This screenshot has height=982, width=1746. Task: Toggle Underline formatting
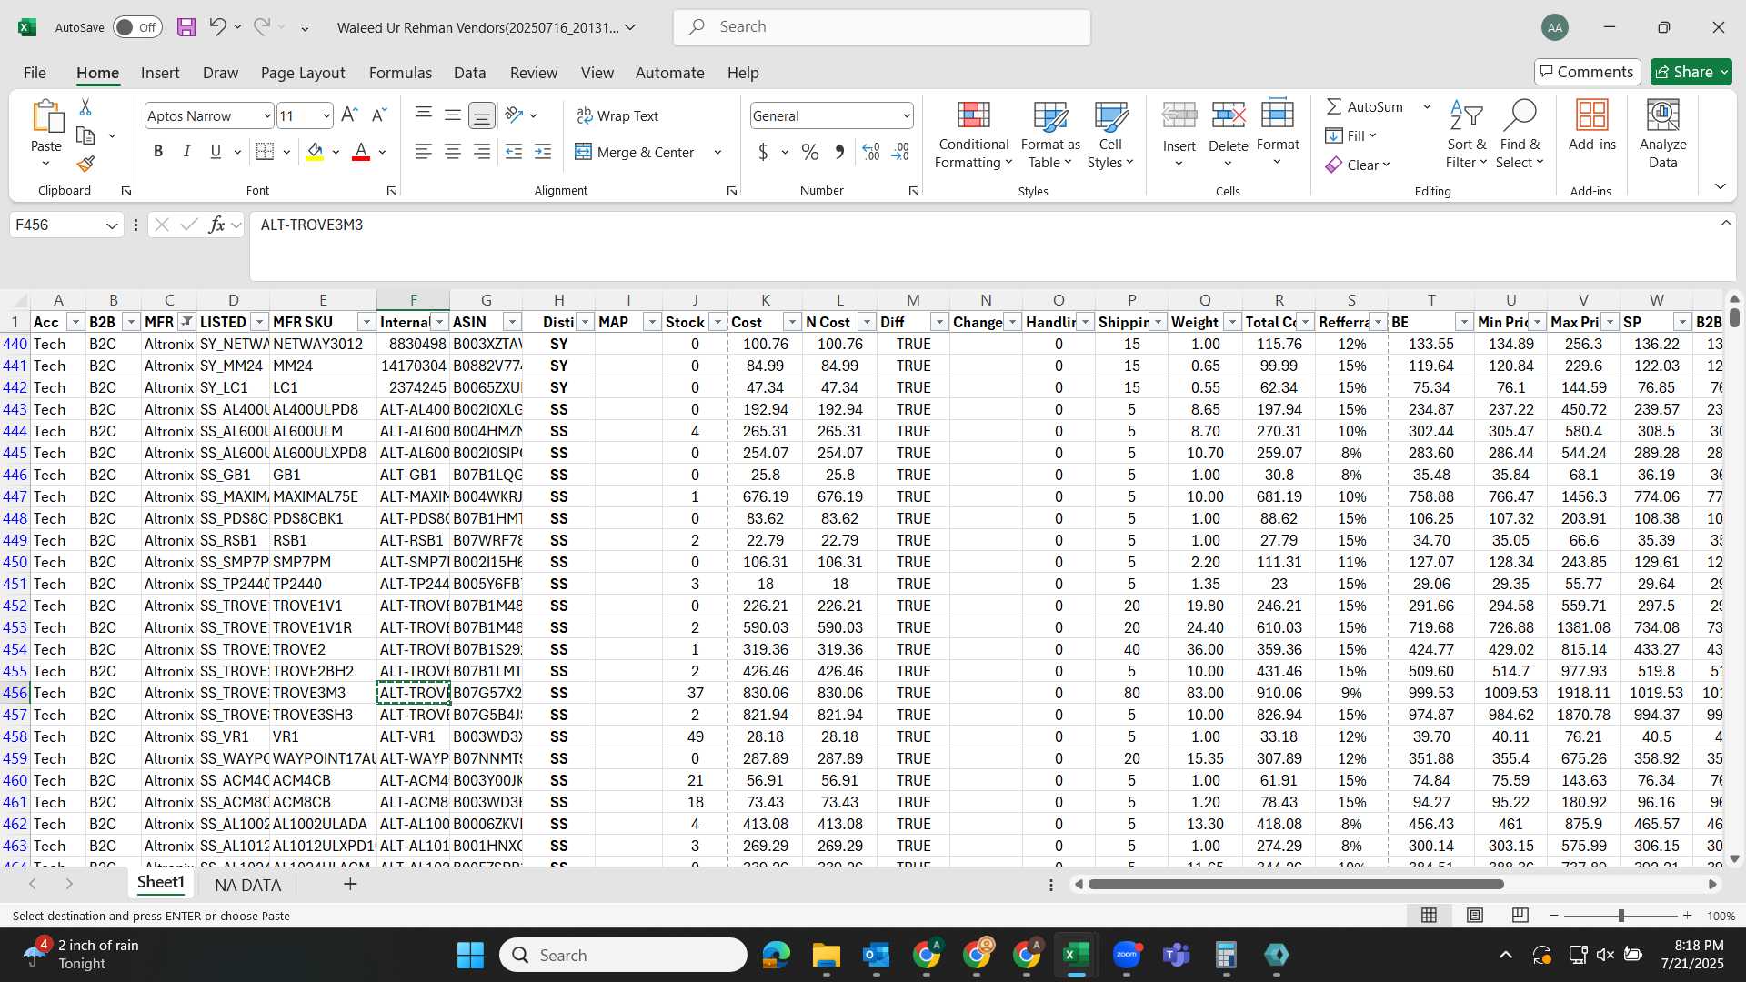coord(216,152)
